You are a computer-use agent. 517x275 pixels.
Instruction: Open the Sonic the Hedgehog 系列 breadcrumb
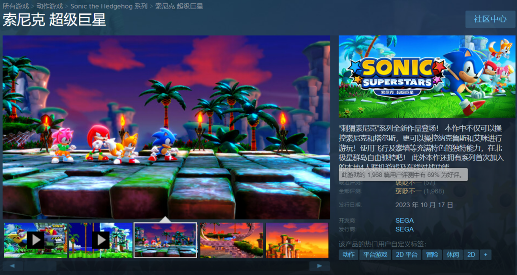[x=109, y=6]
